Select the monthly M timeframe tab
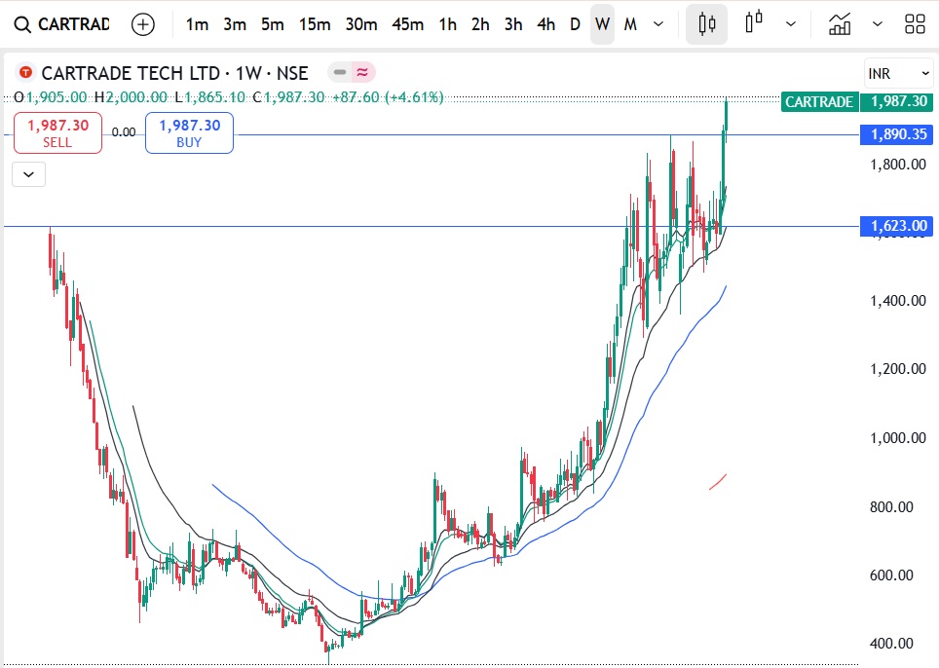939x668 pixels. [x=630, y=24]
